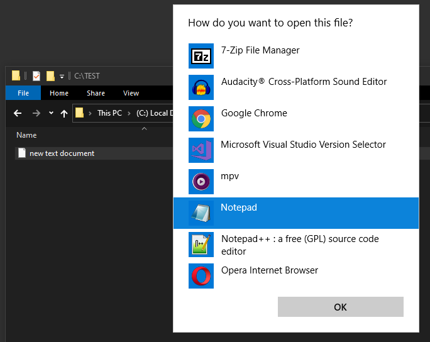Click the address bar folder icon

tap(80, 113)
